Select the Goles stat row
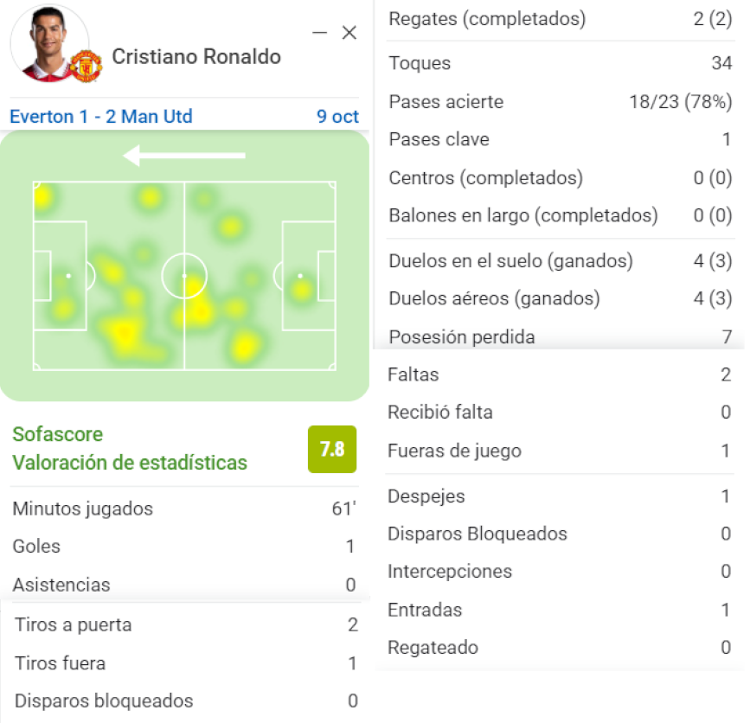Screen dimensions: 750x723 coord(184,547)
